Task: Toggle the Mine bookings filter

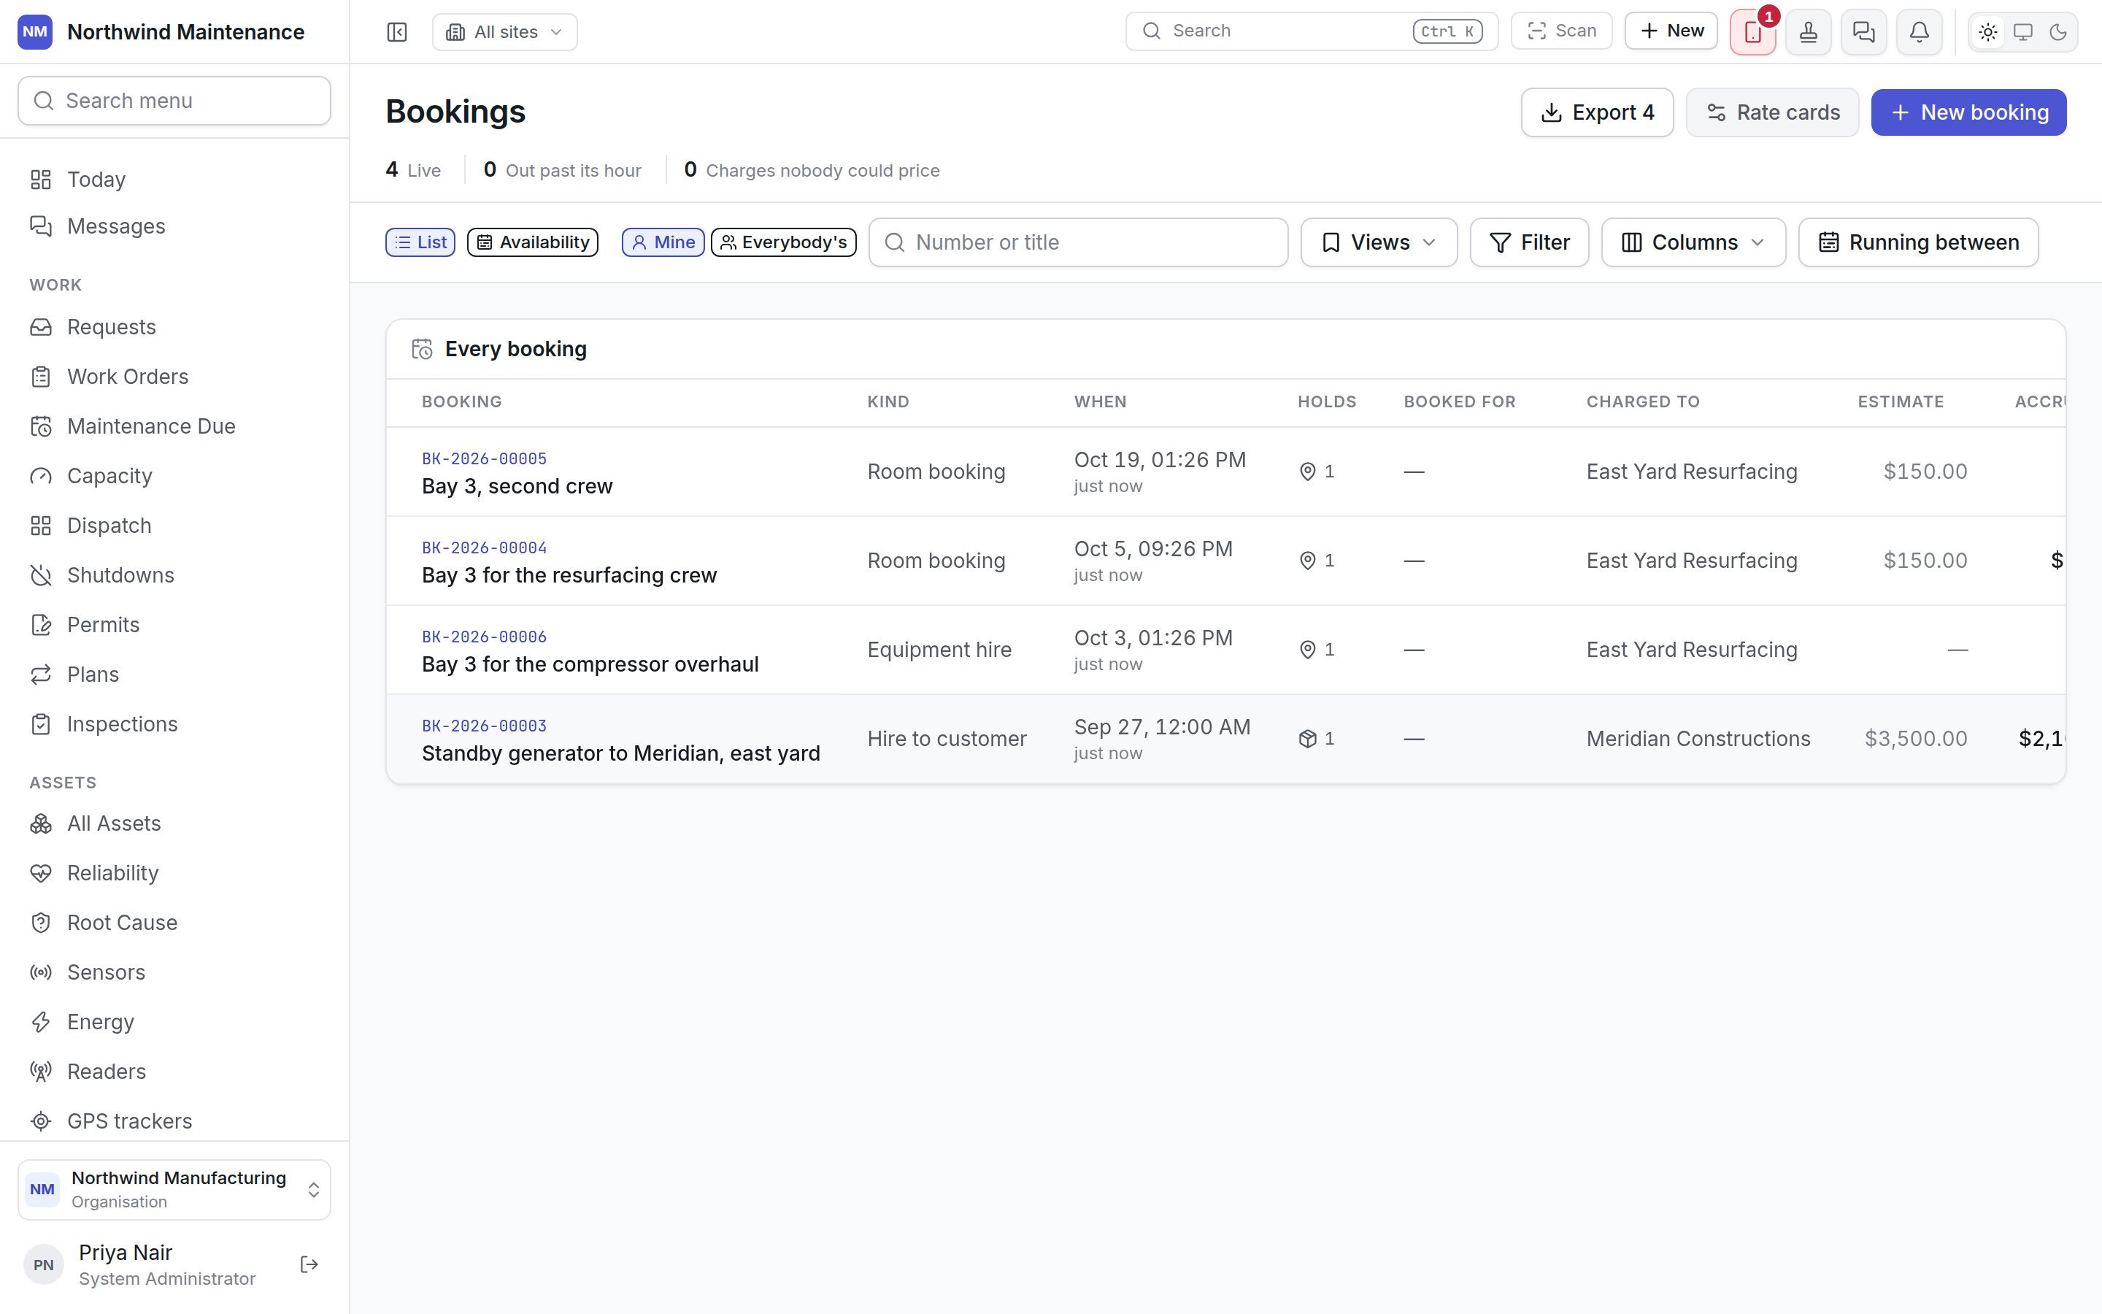Action: click(663, 242)
